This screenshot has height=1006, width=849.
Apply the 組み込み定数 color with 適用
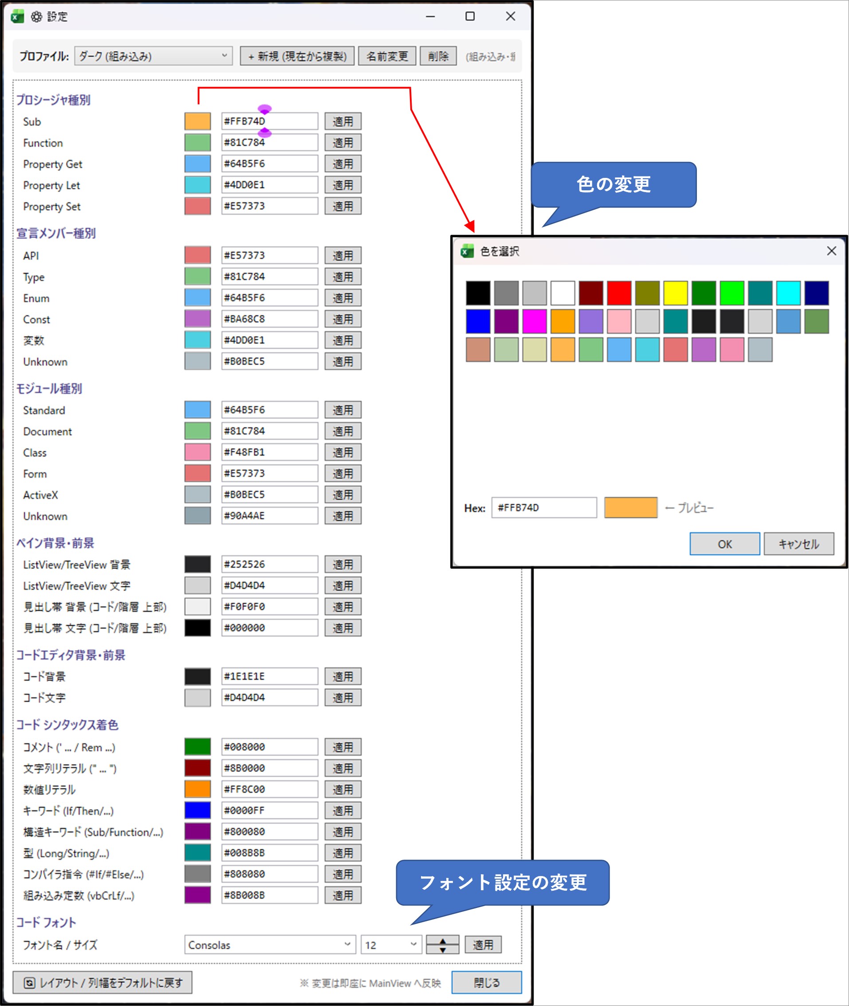tap(343, 895)
